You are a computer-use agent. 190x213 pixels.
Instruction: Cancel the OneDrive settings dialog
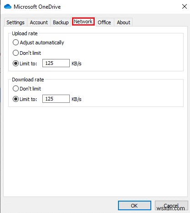pos(171,206)
